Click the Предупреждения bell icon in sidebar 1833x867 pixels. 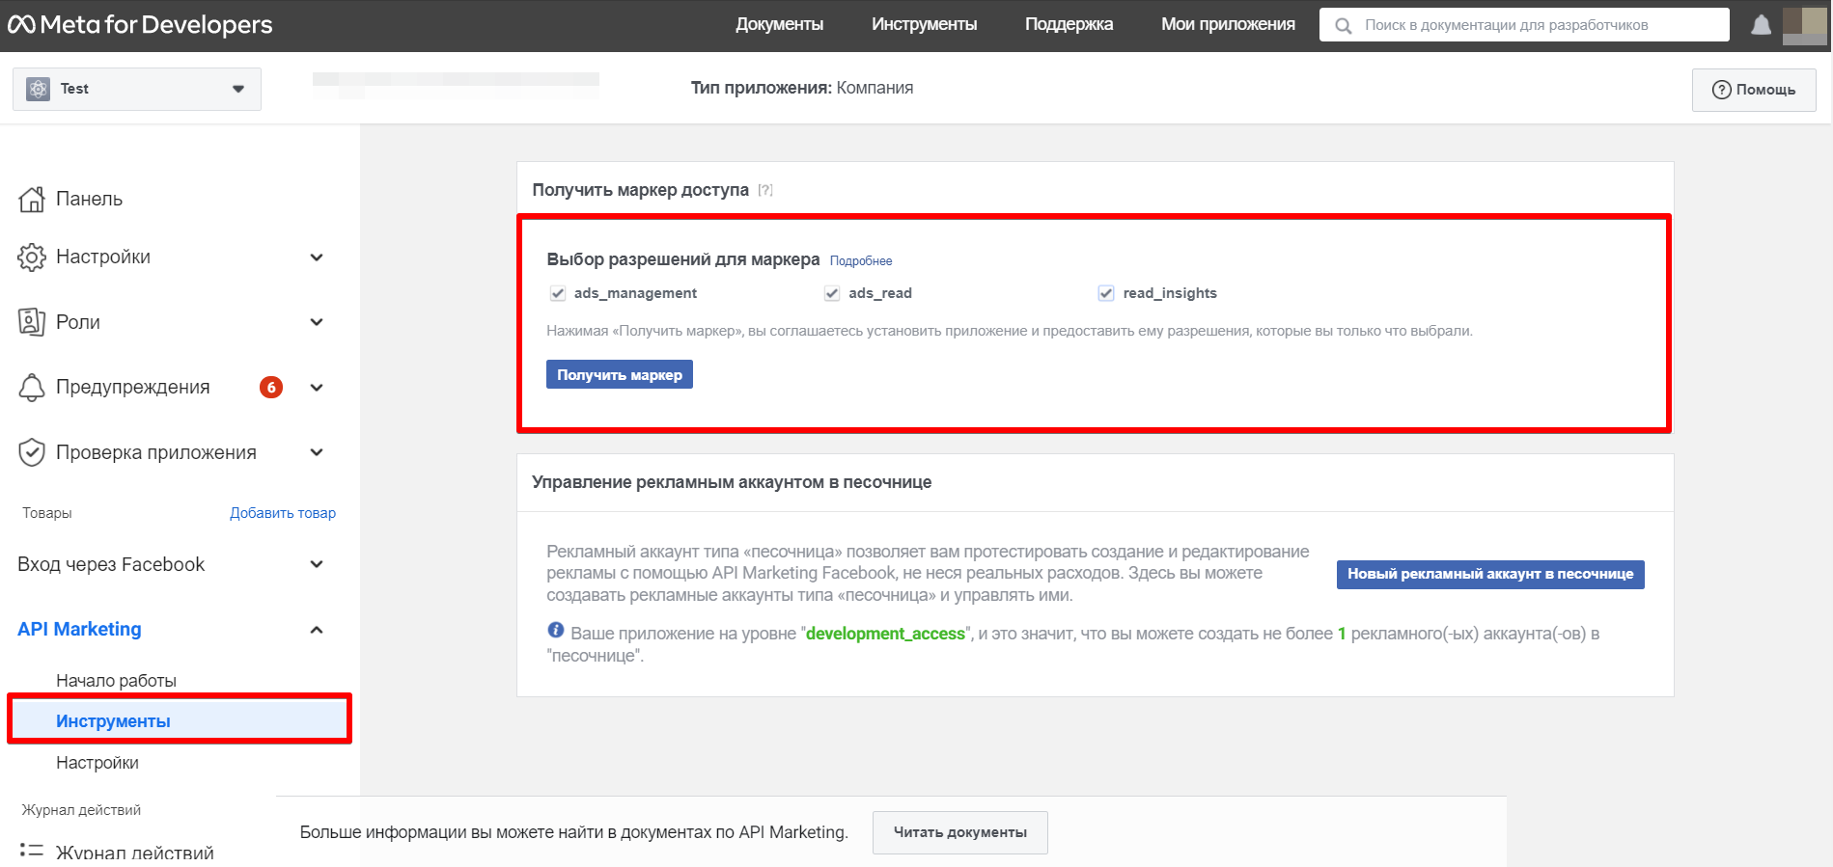pos(32,388)
